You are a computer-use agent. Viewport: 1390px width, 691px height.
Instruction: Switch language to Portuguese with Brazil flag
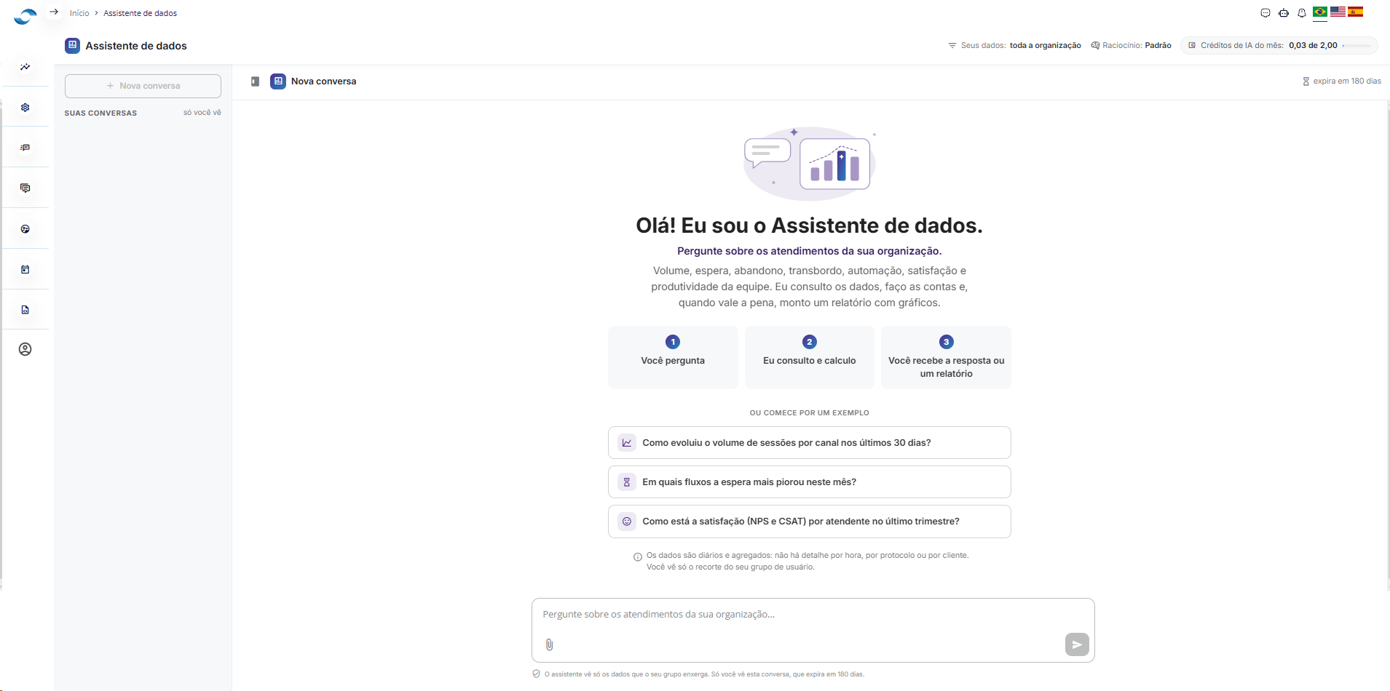[1320, 12]
